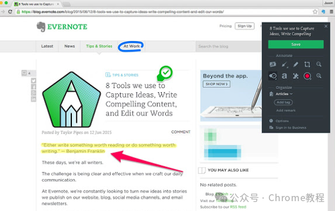The image size is (335, 211).
Task: Click the 'No related posts.' text
Action: pos(219,185)
